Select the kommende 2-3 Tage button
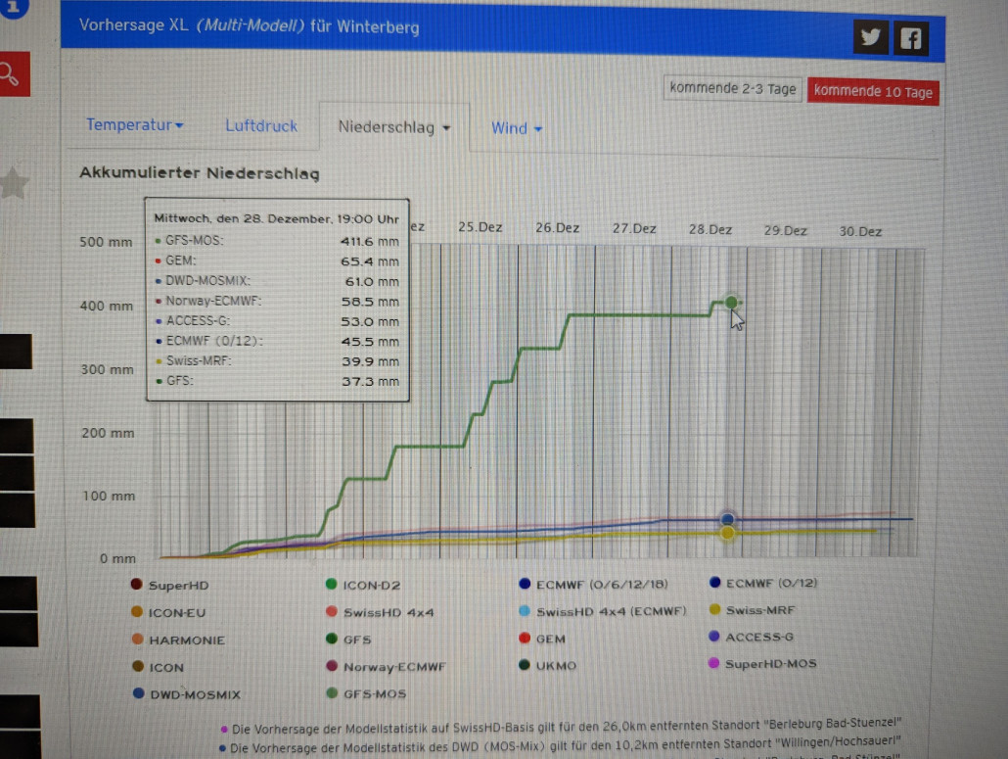Viewport: 1008px width, 759px height. (732, 89)
